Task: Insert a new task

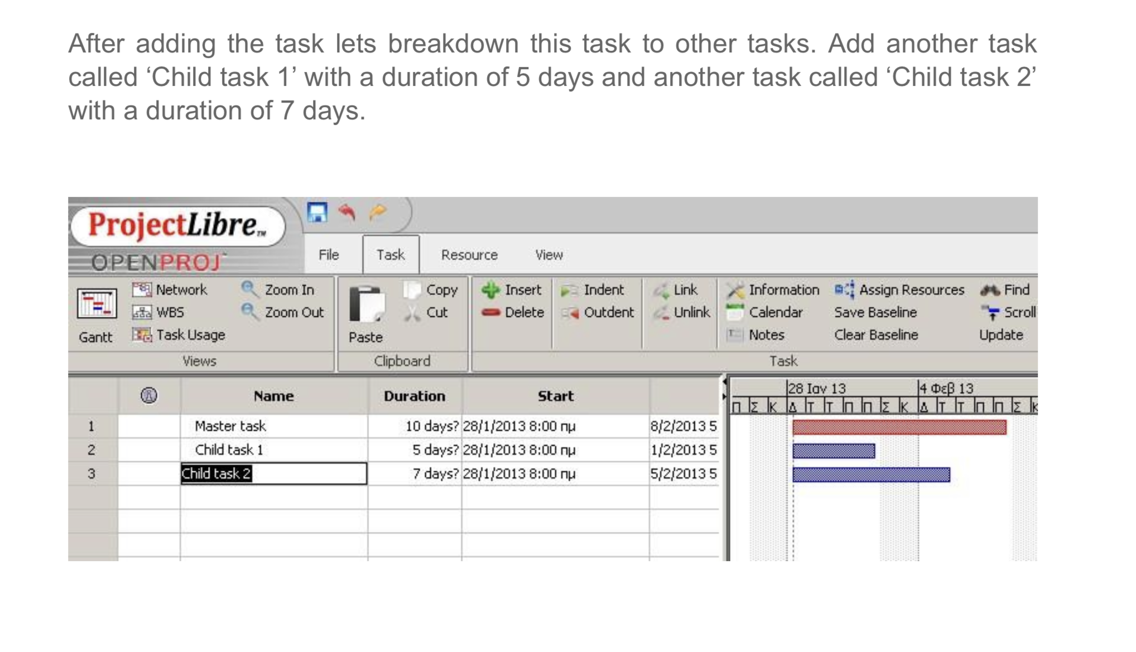Action: pos(514,289)
